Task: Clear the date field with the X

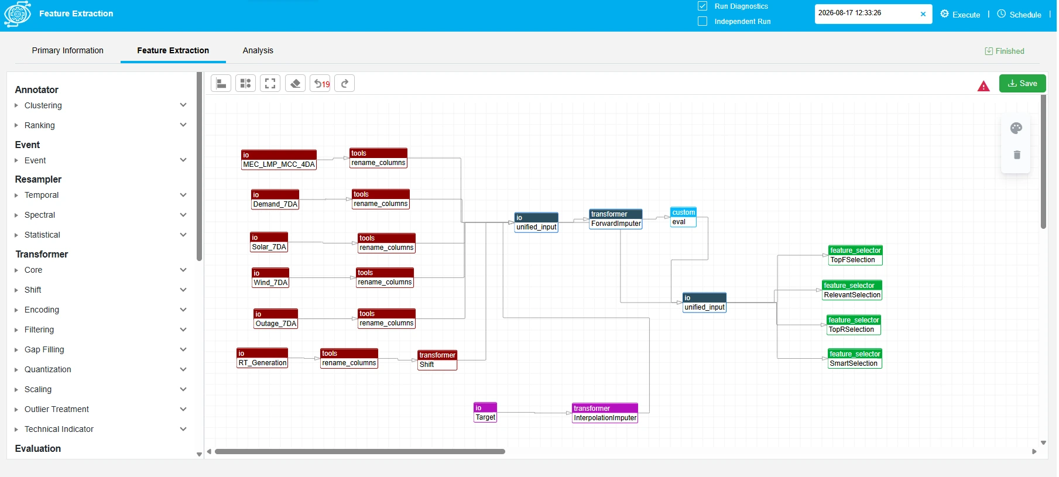Action: pos(923,14)
